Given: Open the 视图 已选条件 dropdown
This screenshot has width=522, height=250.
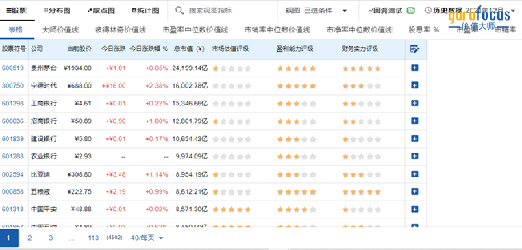Looking at the screenshot, I should tap(317, 11).
